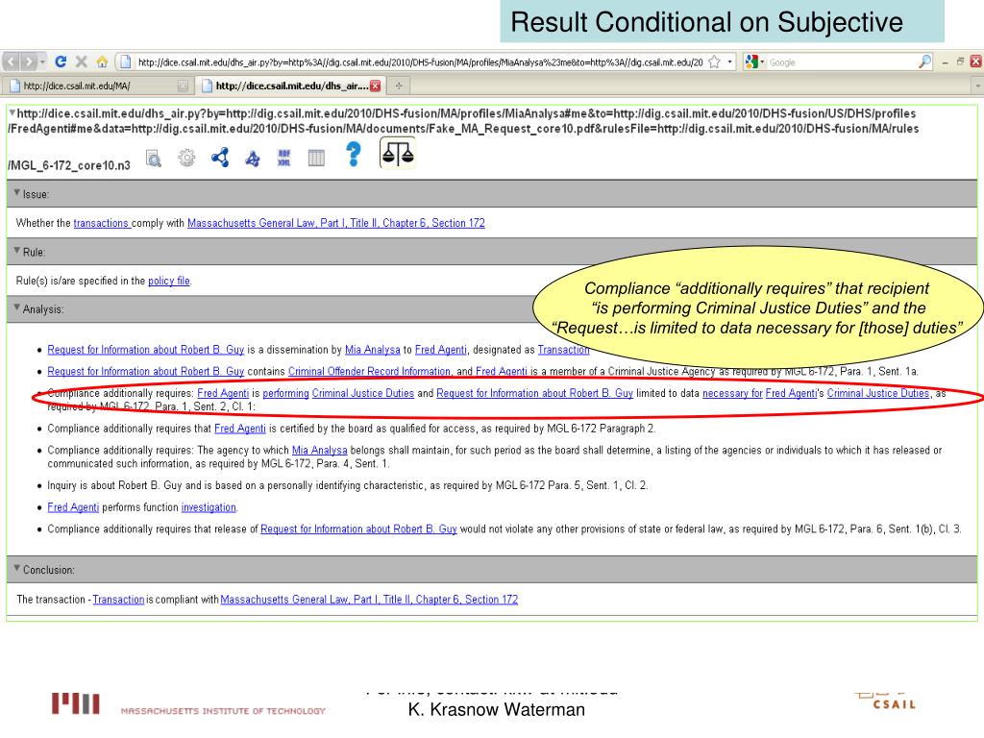The image size is (984, 738).
Task: Open Fred Agenti link before 'is a member'
Action: [x=502, y=372]
